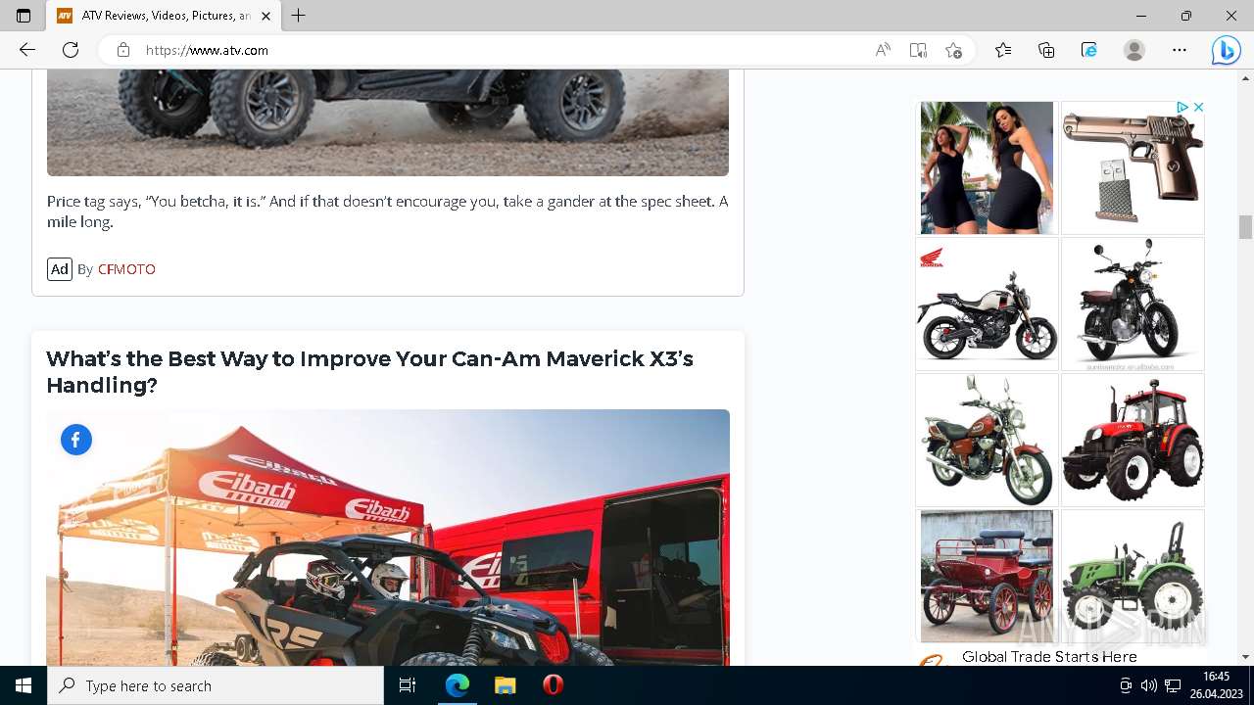
Task: Open Task View on the taskbar
Action: (x=408, y=685)
